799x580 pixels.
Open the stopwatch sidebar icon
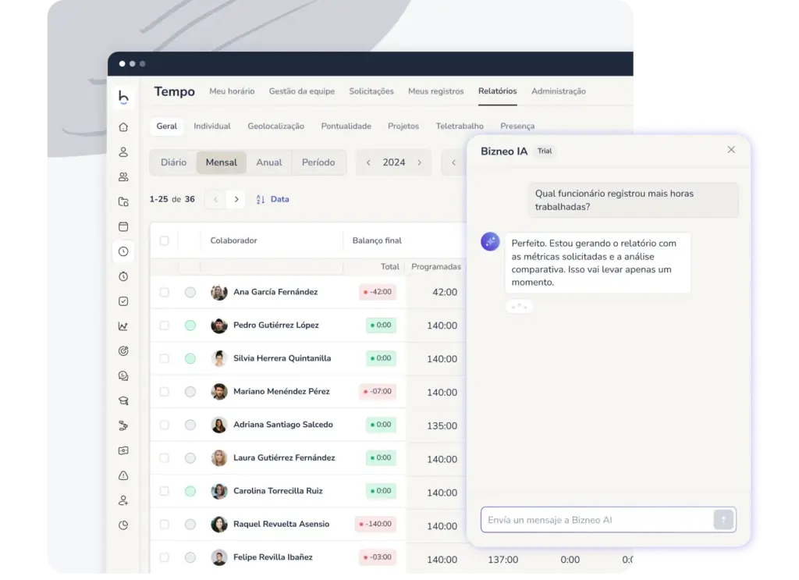pos(123,276)
